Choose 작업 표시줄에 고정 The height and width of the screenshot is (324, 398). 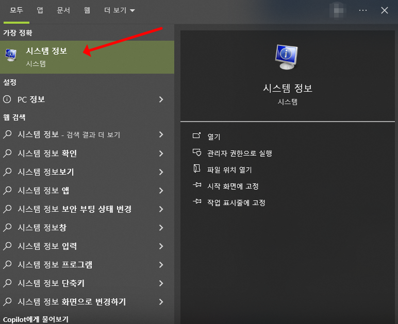[x=236, y=202]
